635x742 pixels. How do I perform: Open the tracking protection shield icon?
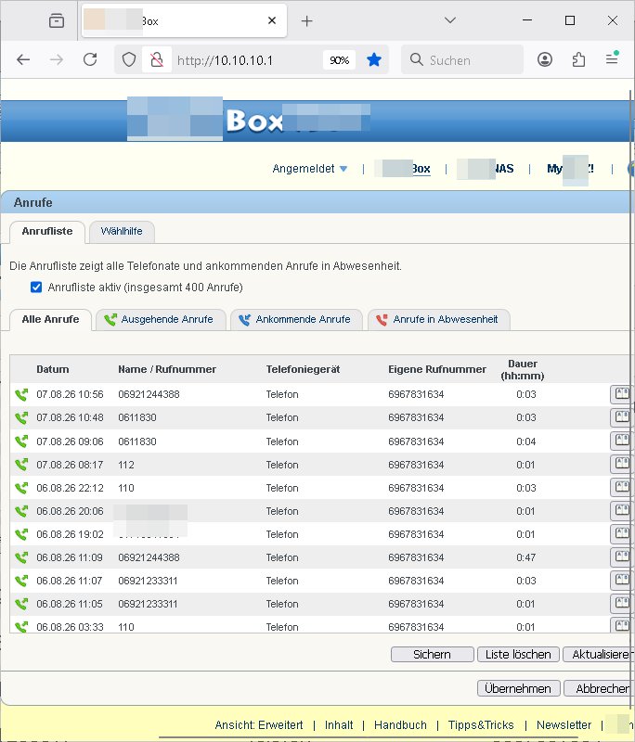(x=129, y=59)
